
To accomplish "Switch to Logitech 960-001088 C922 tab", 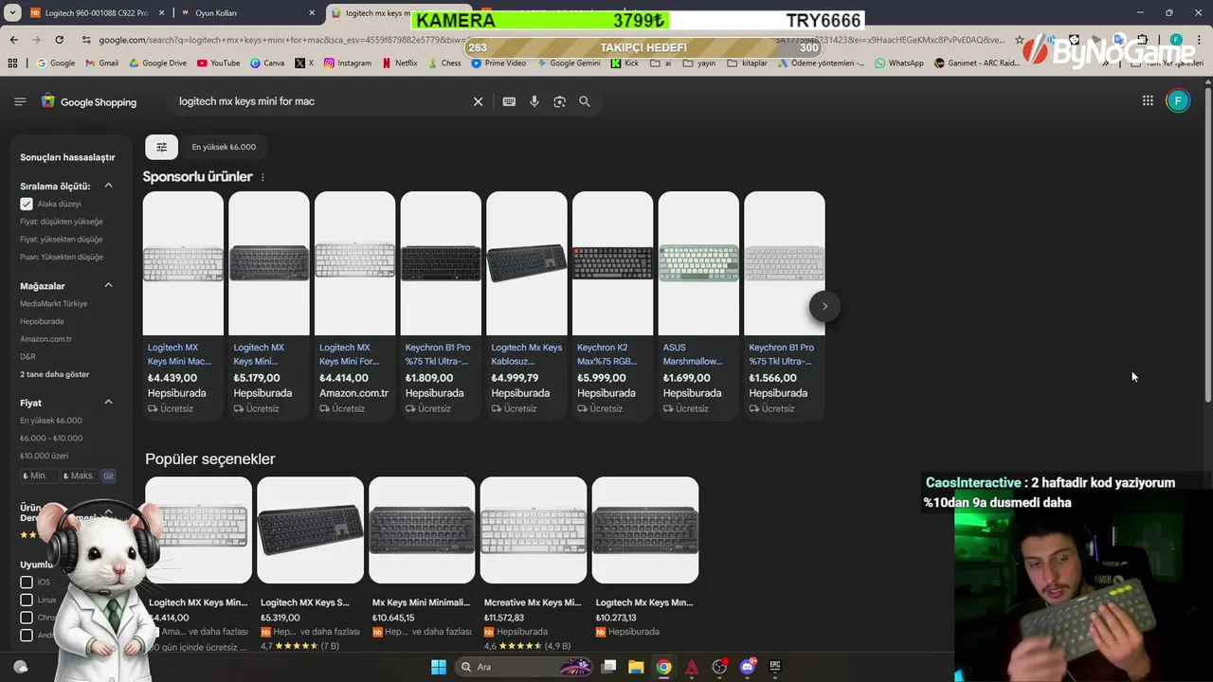I will point(95,13).
